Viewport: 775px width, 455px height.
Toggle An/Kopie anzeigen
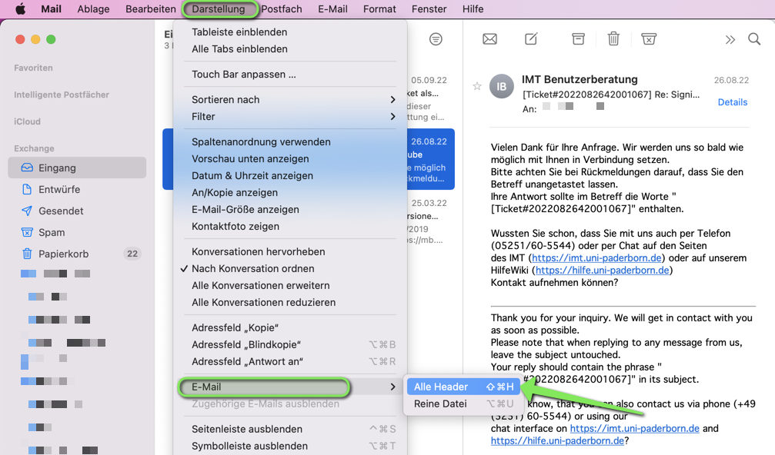click(x=290, y=192)
